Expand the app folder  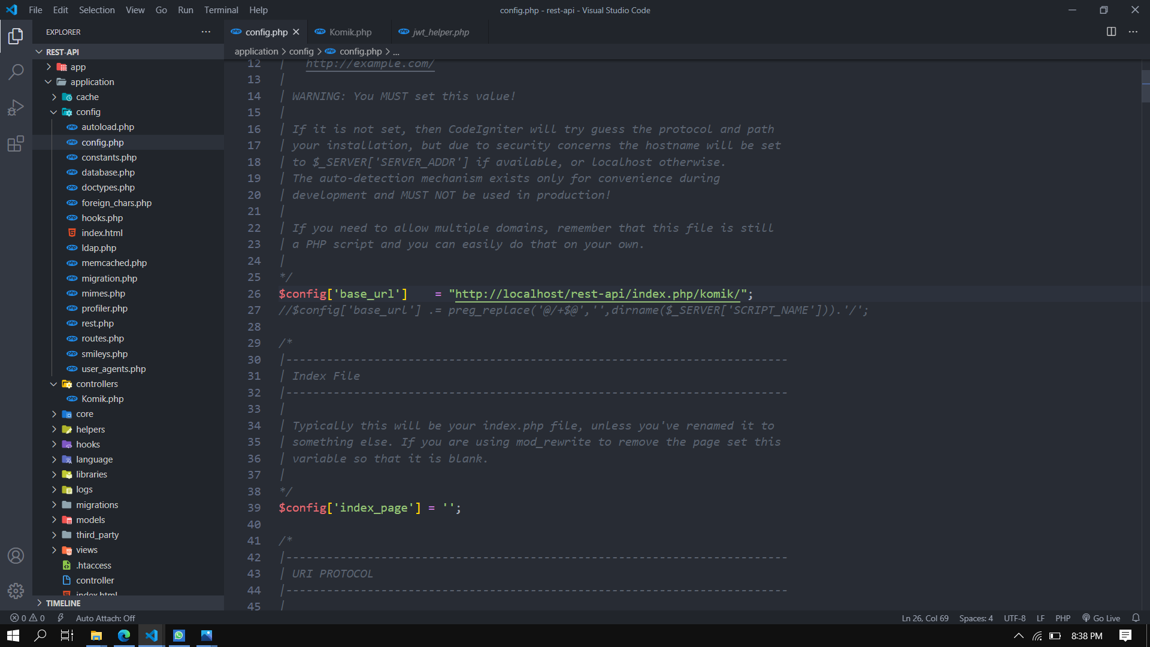tap(128, 67)
